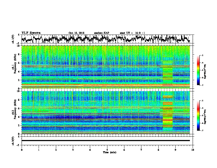Click the time axis tick label "8"
This screenshot has height=168, width=217.
158,150
